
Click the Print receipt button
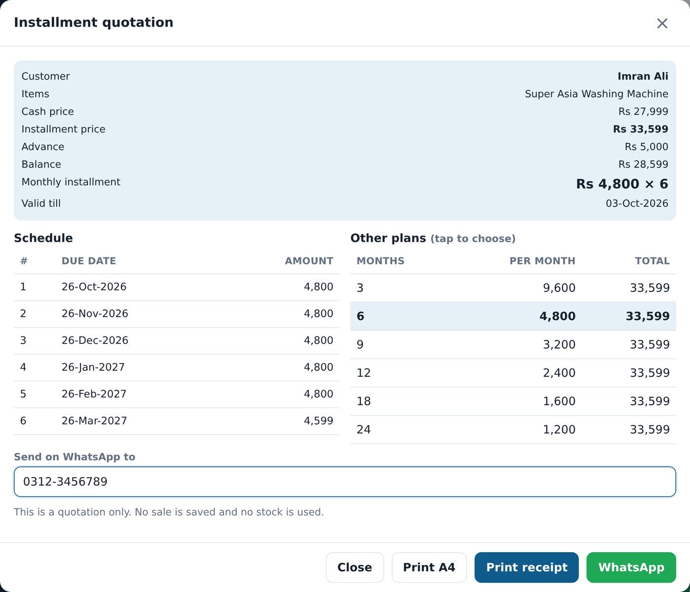526,567
